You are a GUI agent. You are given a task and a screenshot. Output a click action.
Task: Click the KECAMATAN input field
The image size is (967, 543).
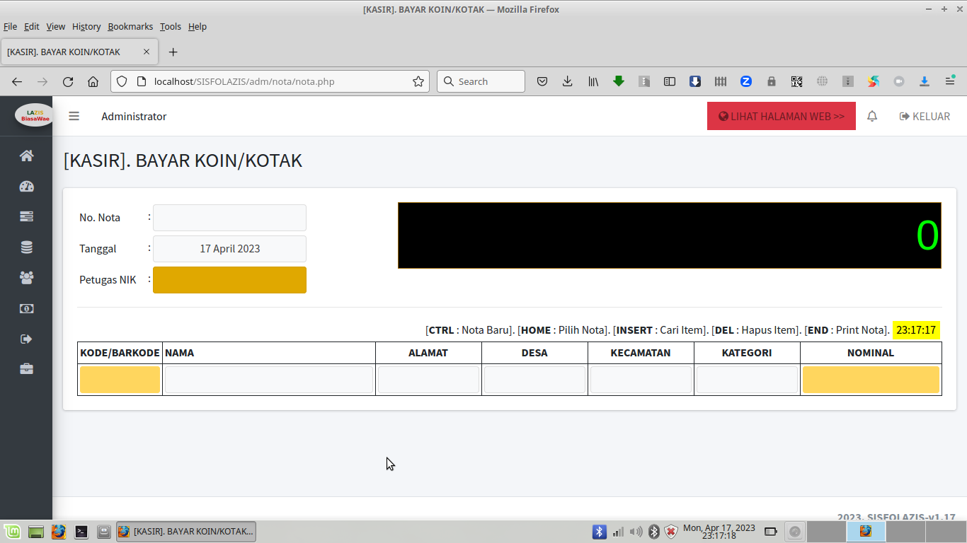tap(641, 380)
